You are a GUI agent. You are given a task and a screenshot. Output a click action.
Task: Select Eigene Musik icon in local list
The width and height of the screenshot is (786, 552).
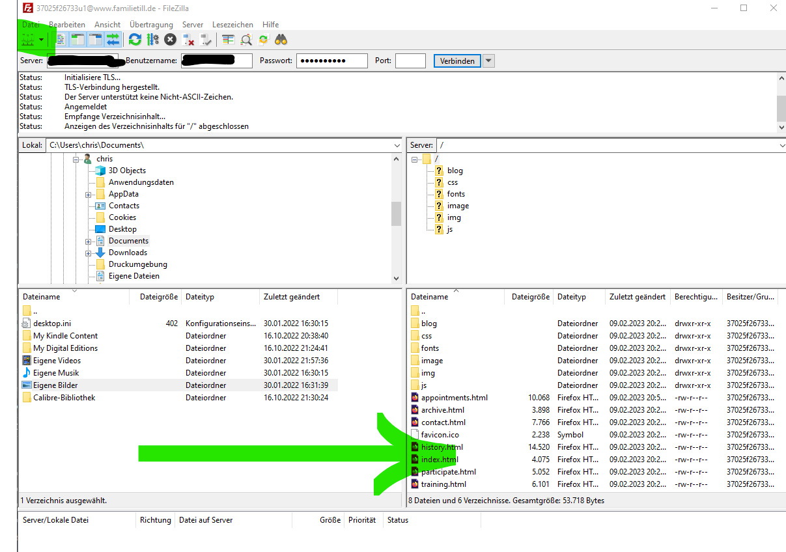click(27, 373)
